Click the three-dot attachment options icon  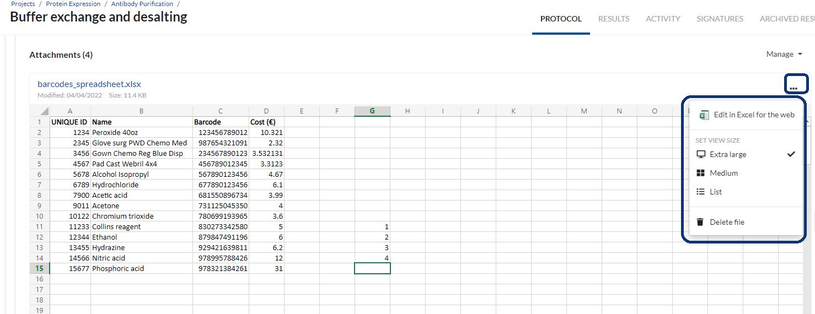point(793,88)
